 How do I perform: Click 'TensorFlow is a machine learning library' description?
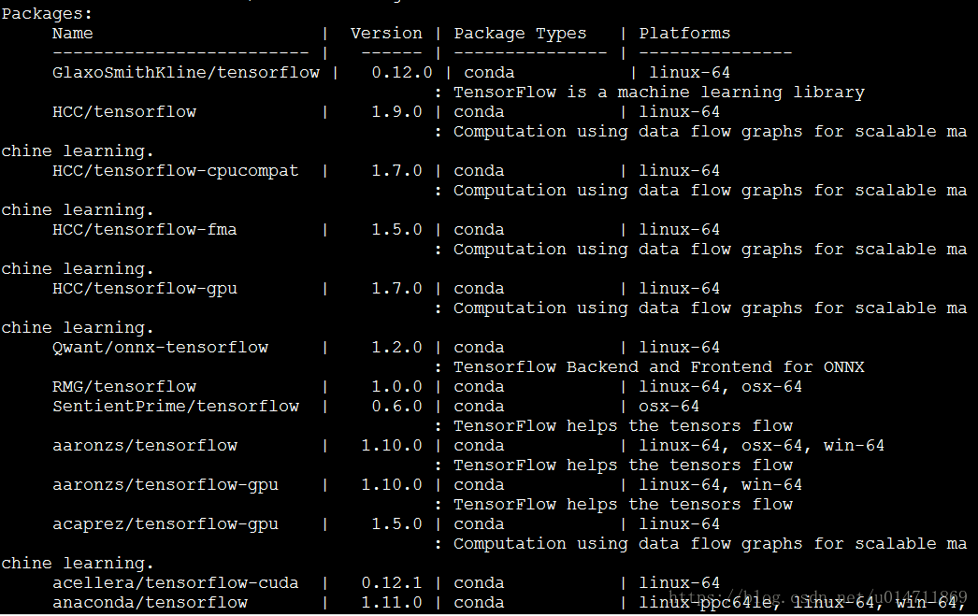pos(658,93)
